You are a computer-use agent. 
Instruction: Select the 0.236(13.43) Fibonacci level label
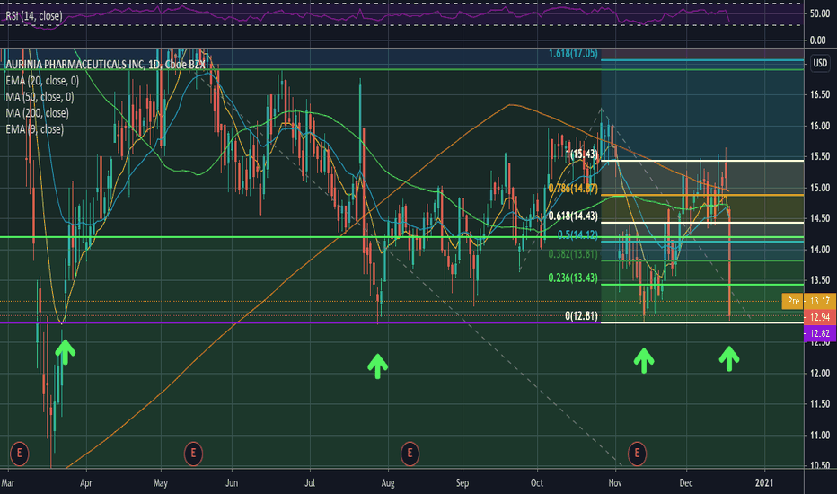(573, 278)
